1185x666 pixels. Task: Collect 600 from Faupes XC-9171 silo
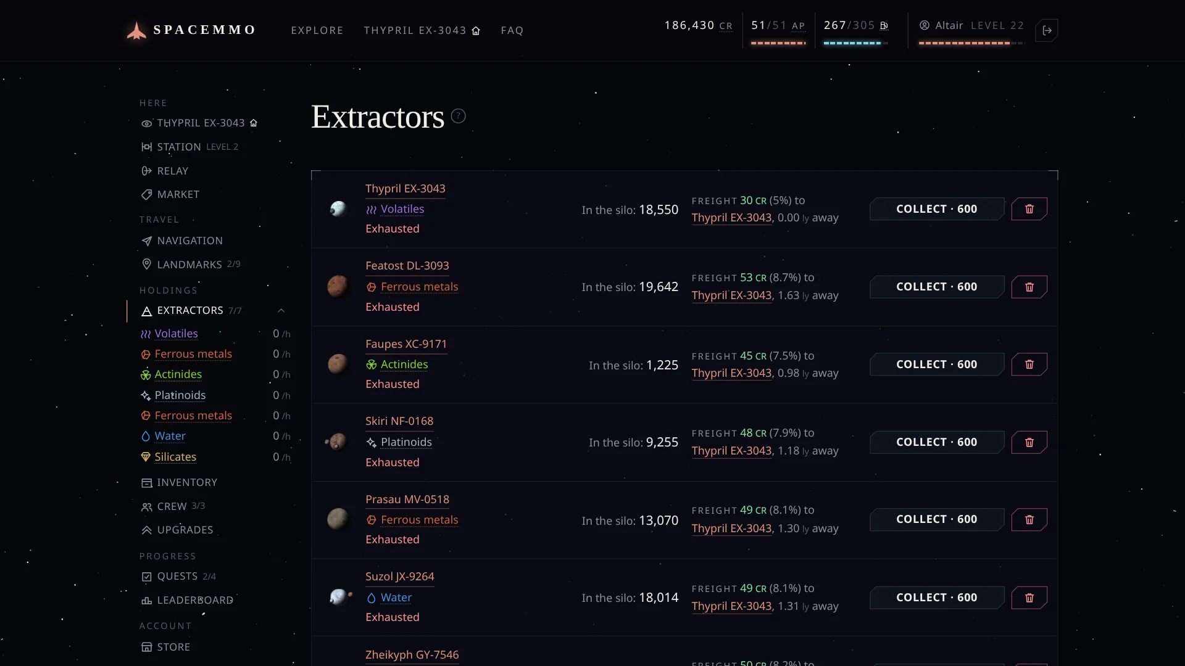tap(937, 364)
